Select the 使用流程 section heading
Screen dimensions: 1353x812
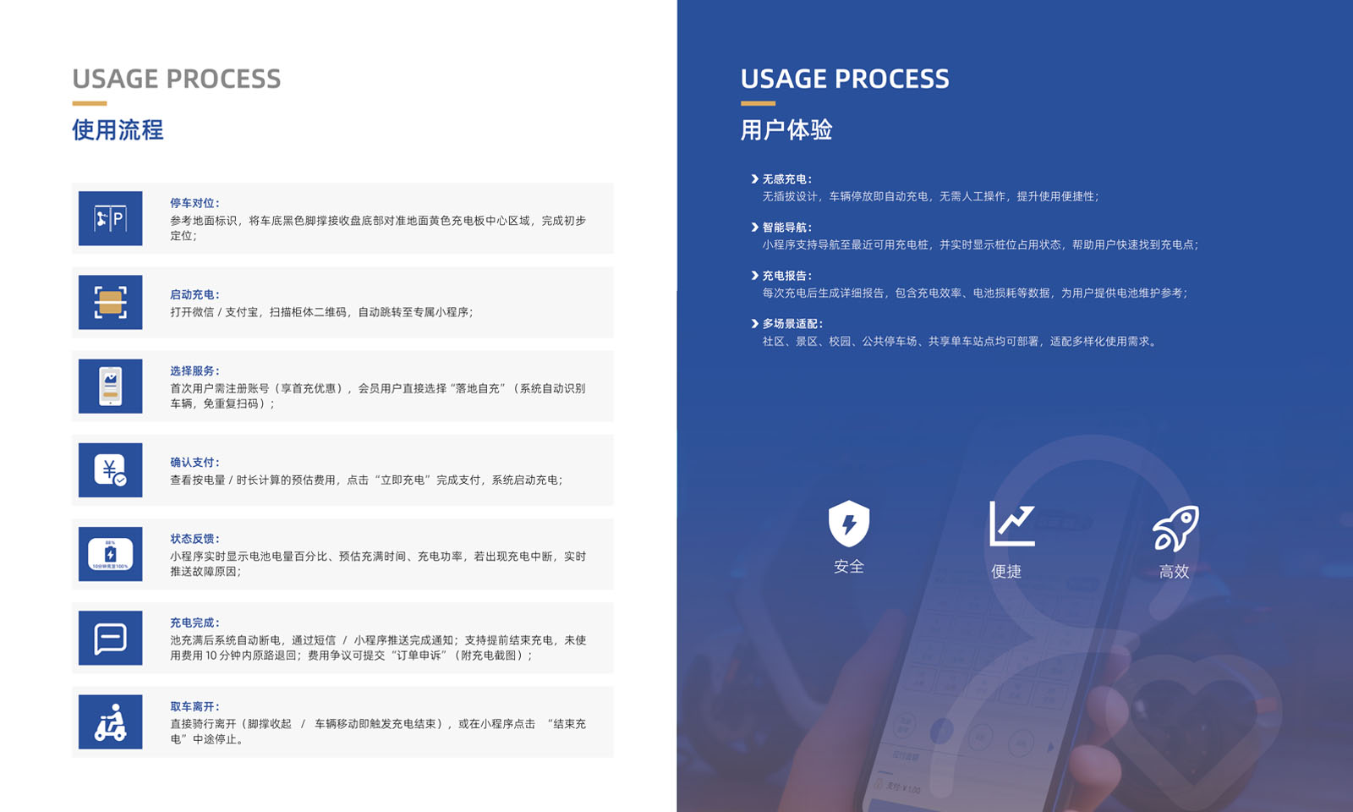118,130
